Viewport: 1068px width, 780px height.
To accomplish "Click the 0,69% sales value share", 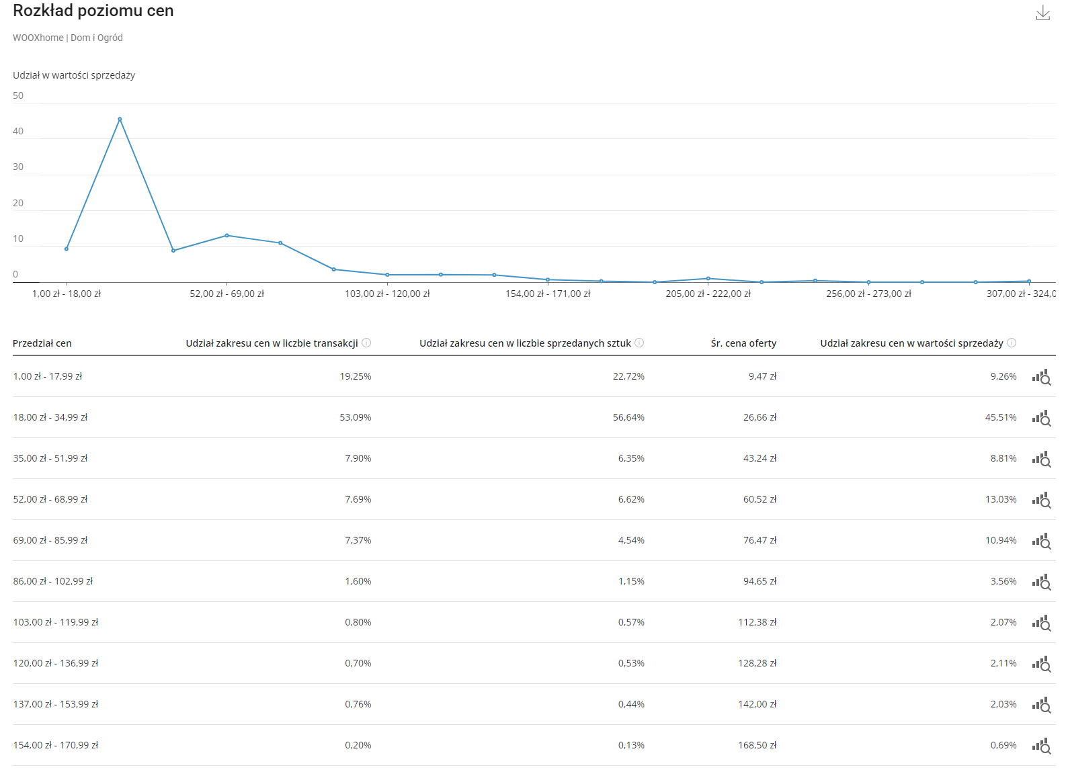I will coord(1003,745).
